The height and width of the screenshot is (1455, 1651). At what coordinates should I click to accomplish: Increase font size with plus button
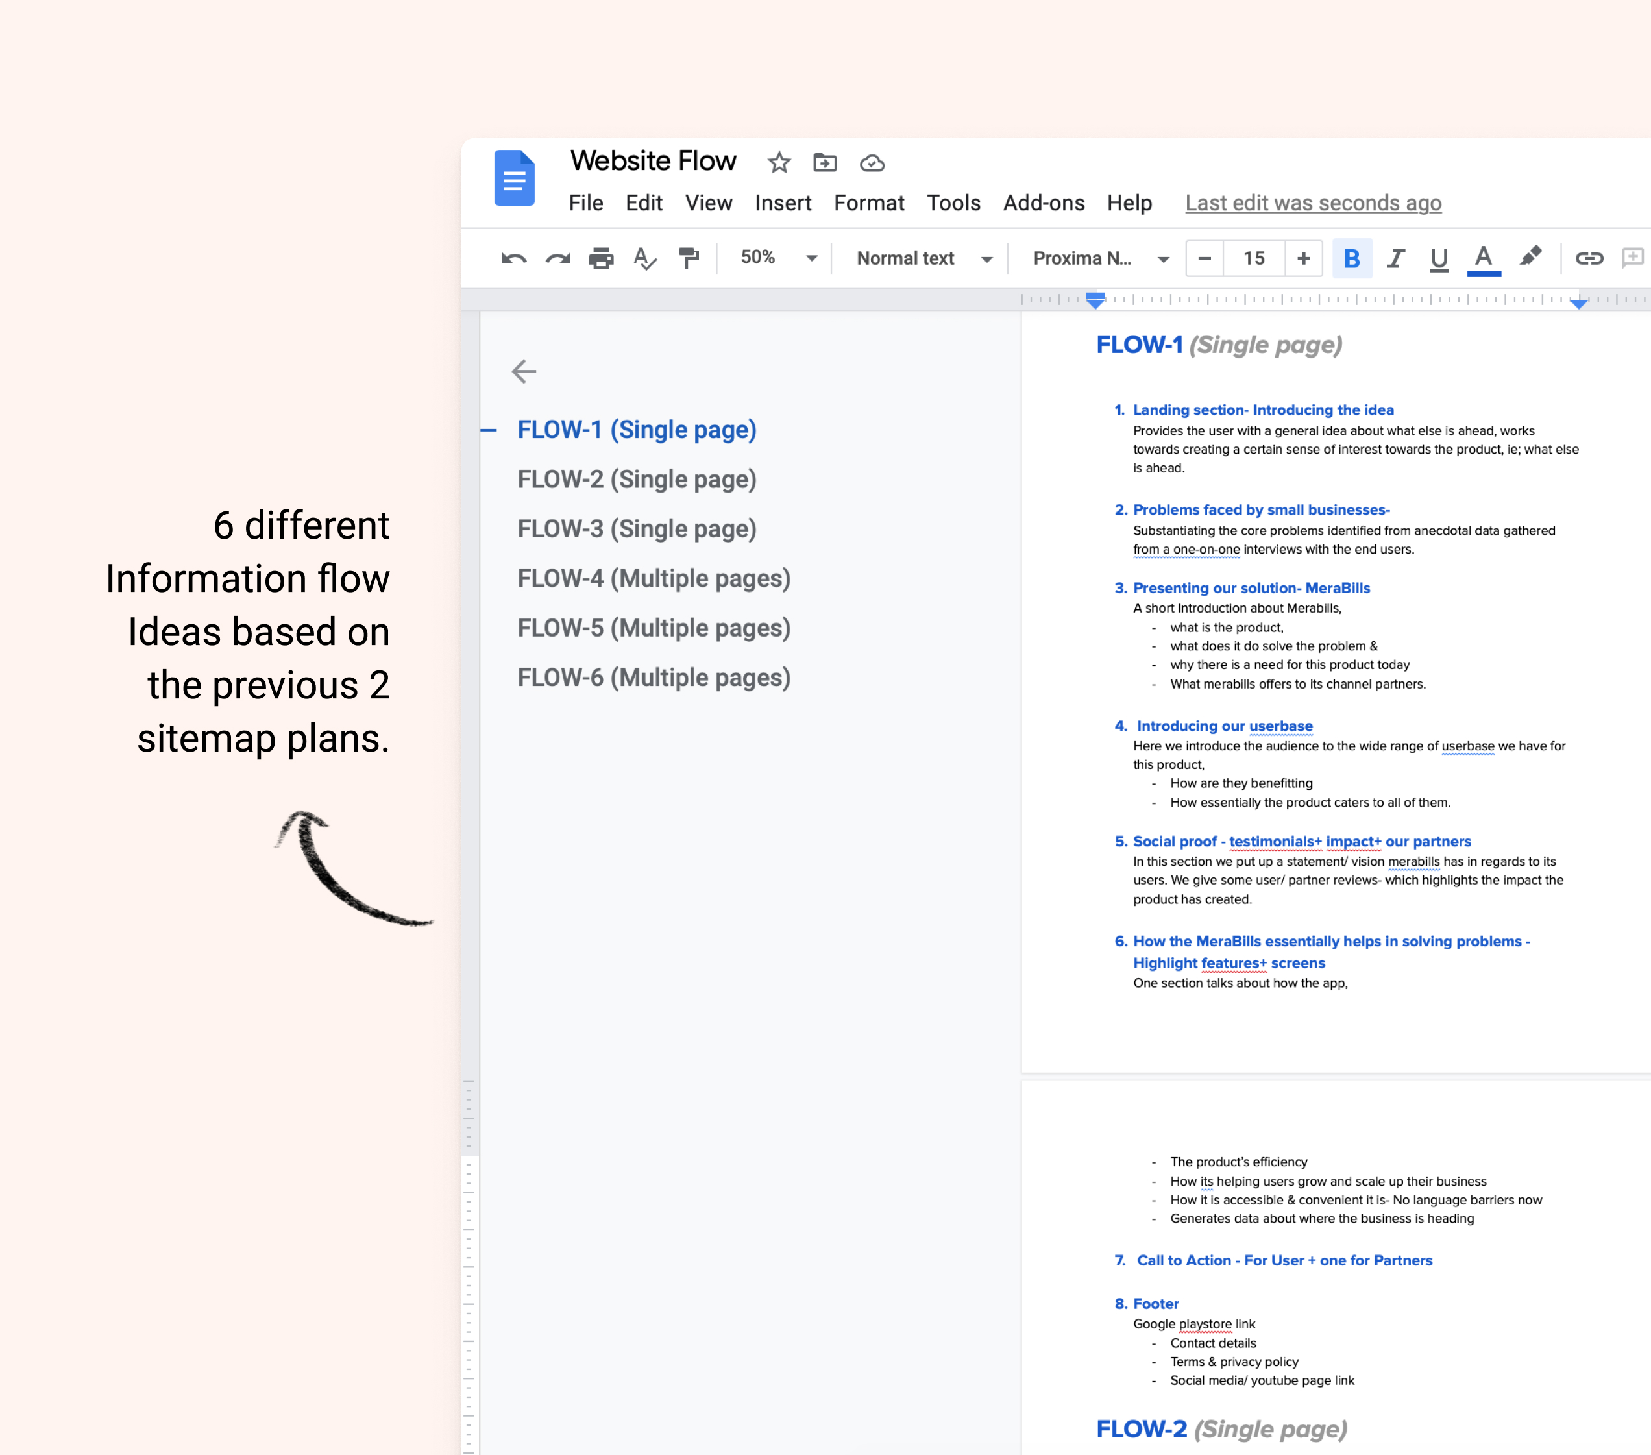coord(1304,258)
